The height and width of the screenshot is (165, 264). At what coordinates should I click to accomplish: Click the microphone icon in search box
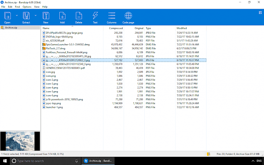pos(77,161)
